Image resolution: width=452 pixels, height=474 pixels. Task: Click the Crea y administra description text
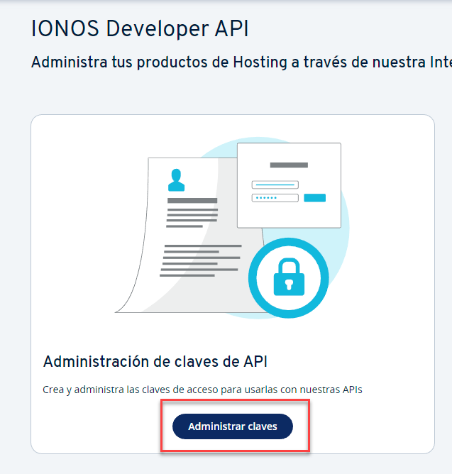(203, 390)
